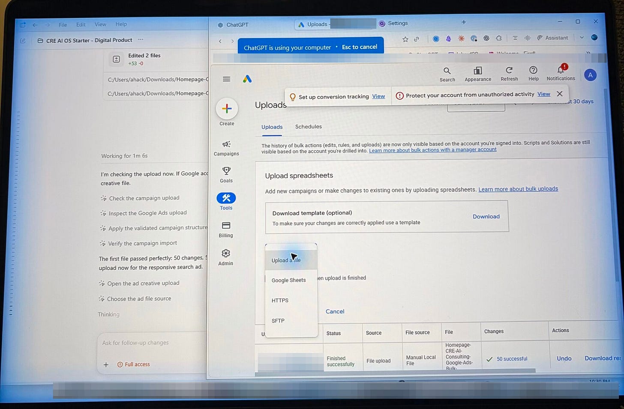
Task: Show hidden bookmarks with double chevron
Action: [588, 53]
